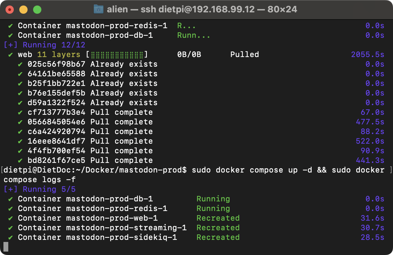Click the 2055.5s pull time value
Image resolution: width=393 pixels, height=255 pixels.
(x=367, y=54)
